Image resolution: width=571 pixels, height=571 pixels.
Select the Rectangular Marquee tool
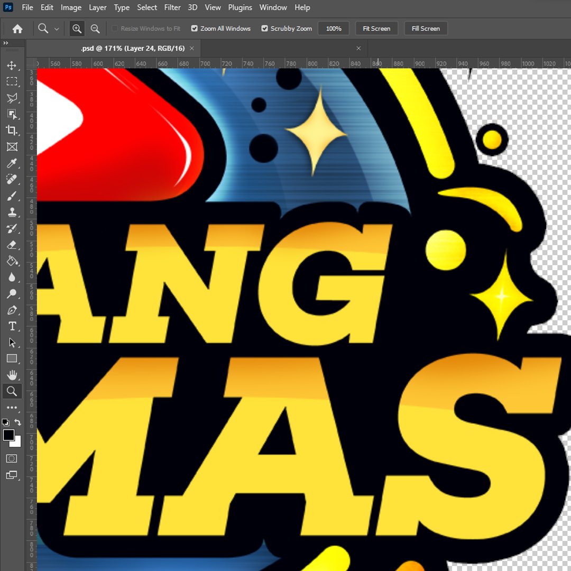coord(12,81)
